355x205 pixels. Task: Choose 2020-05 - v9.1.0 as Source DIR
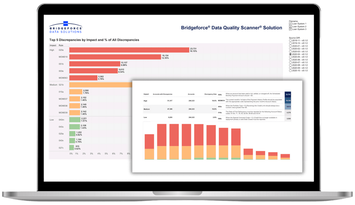(x=290, y=57)
